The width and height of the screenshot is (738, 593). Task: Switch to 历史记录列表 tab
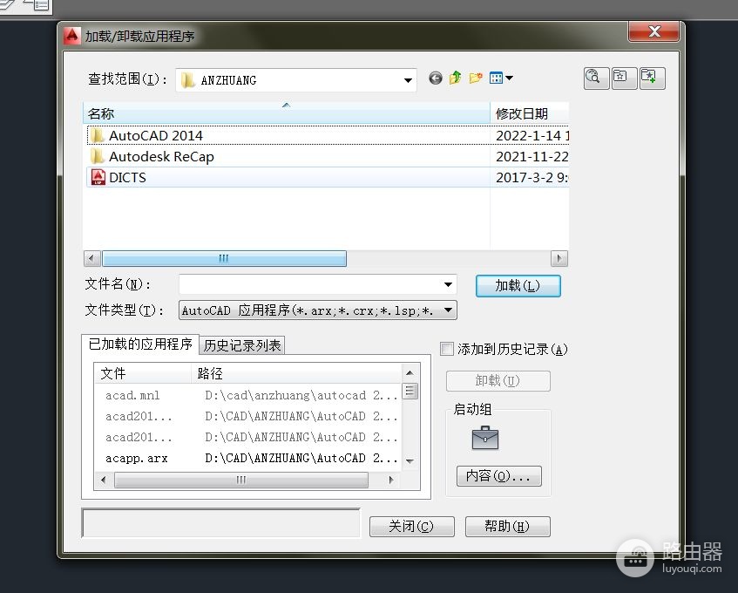coord(242,345)
